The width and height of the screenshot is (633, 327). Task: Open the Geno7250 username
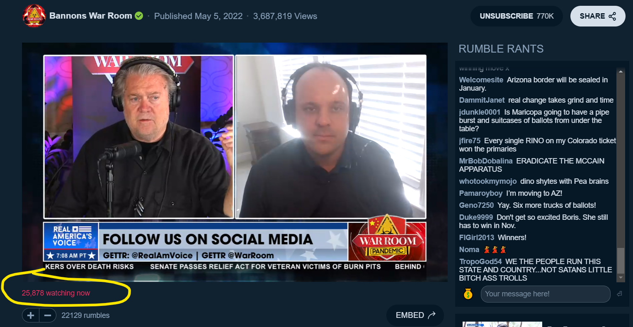point(476,205)
